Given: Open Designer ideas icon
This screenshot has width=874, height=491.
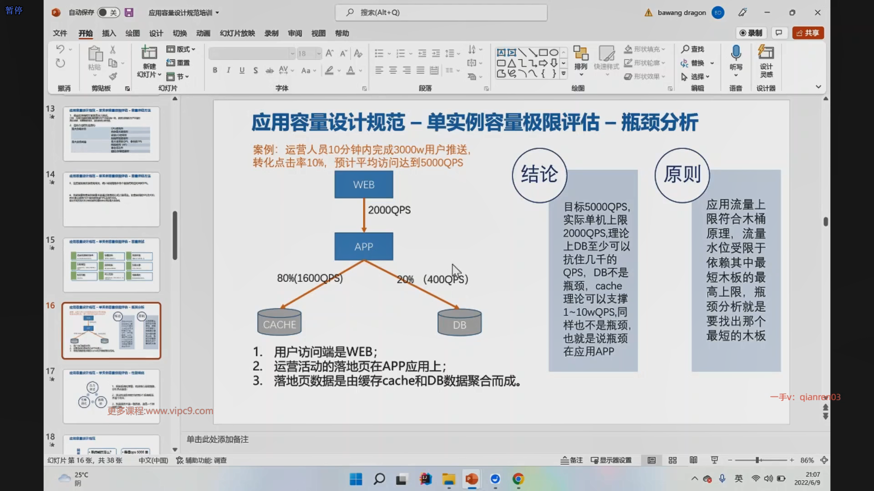Looking at the screenshot, I should pos(766,53).
